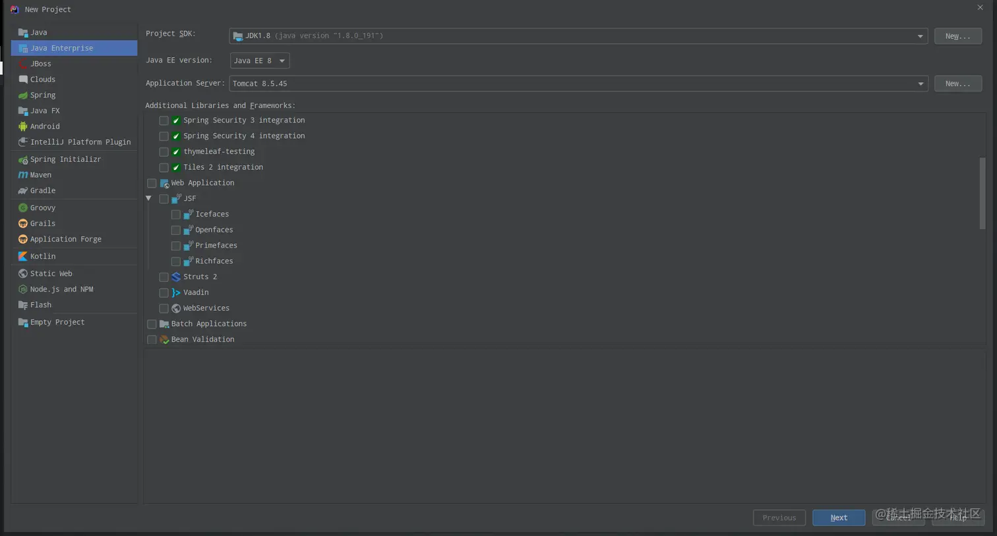Viewport: 997px width, 536px height.
Task: Check the Icefaces checkbox
Action: [175, 215]
